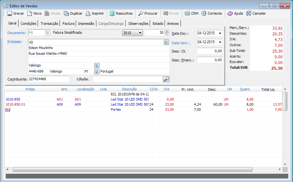Click the Contribuinte input field
This screenshot has width=293, height=182.
pyautogui.click(x=49, y=79)
